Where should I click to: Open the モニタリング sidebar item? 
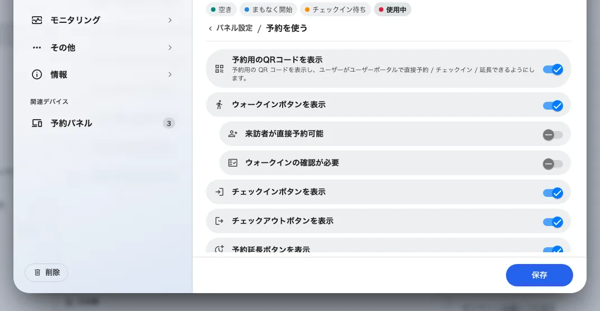point(102,20)
